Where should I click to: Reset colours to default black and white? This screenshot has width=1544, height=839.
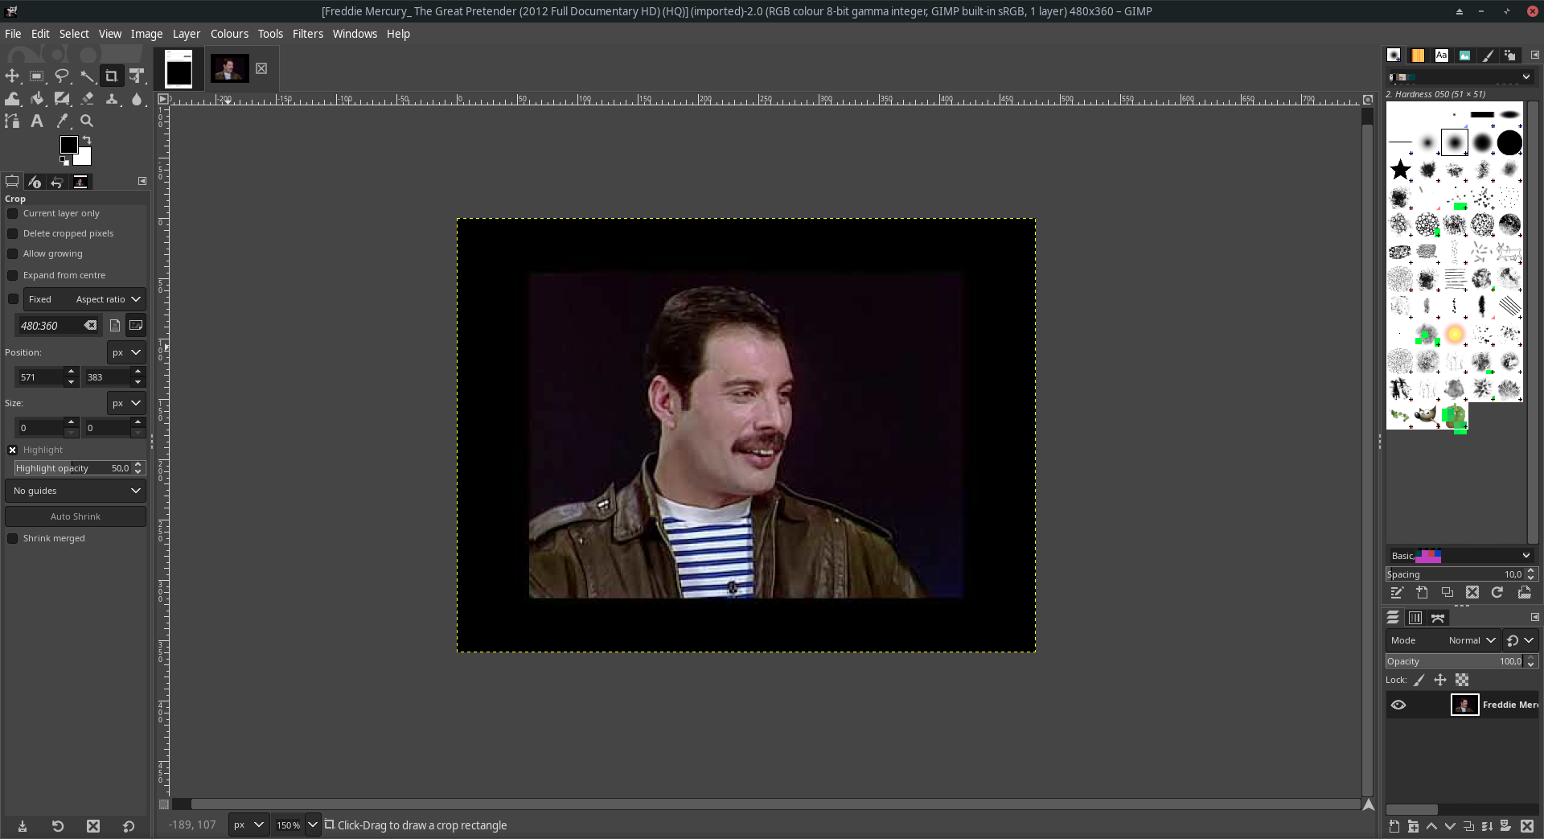(64, 160)
